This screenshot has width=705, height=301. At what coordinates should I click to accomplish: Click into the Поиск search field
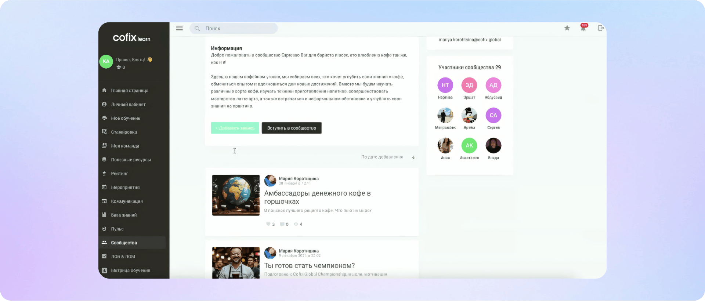239,29
